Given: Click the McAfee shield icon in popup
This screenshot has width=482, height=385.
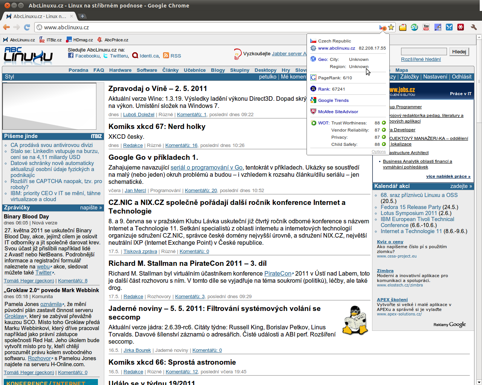Looking at the screenshot, I should 313,111.
